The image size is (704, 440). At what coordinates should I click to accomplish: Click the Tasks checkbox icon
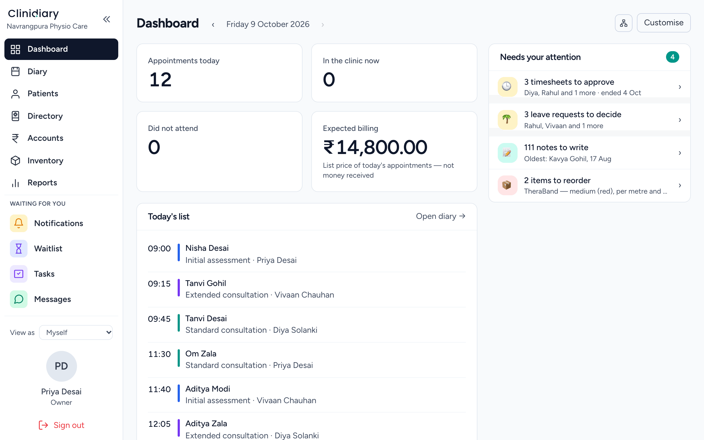click(19, 274)
